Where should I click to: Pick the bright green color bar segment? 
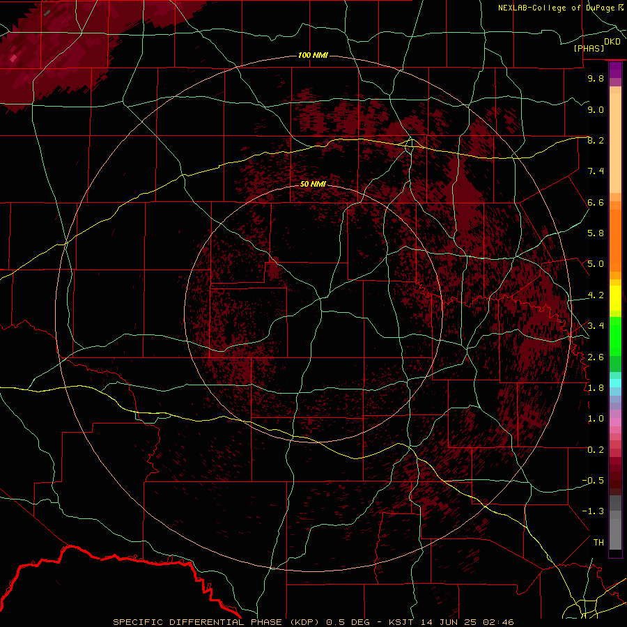tap(615, 336)
